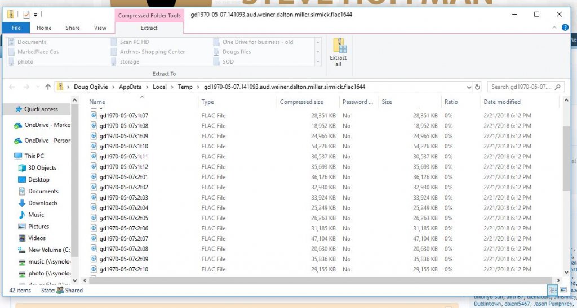Click the gd1970-05-07s1t07 file icon
Viewport: 577px width, 308px height.
coord(94,115)
